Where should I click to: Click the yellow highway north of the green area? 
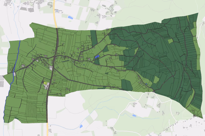pyautogui.click(x=55, y=14)
